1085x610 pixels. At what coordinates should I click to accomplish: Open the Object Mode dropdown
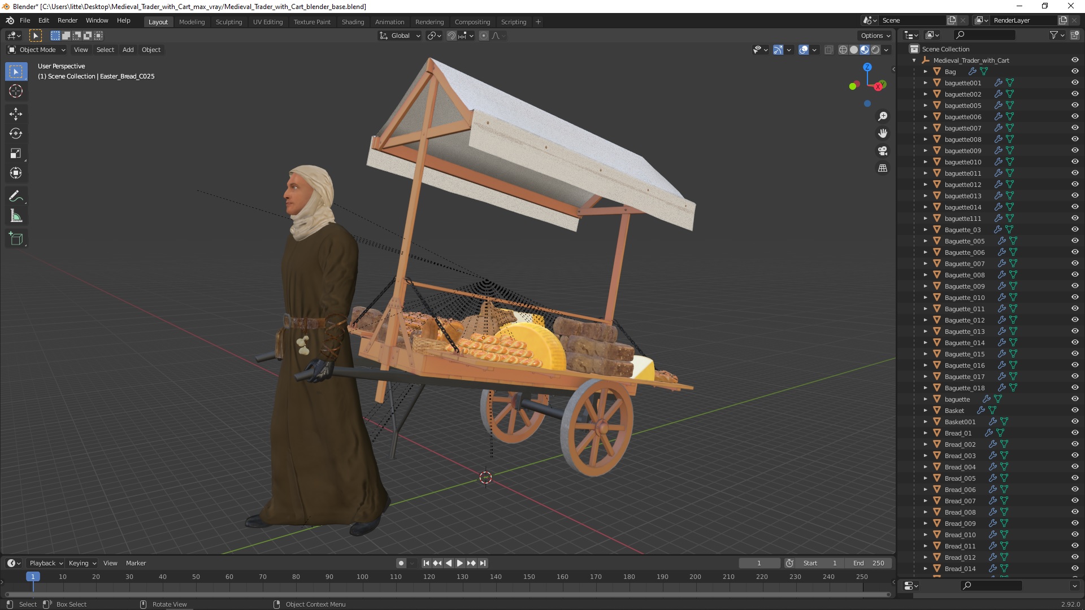click(37, 50)
